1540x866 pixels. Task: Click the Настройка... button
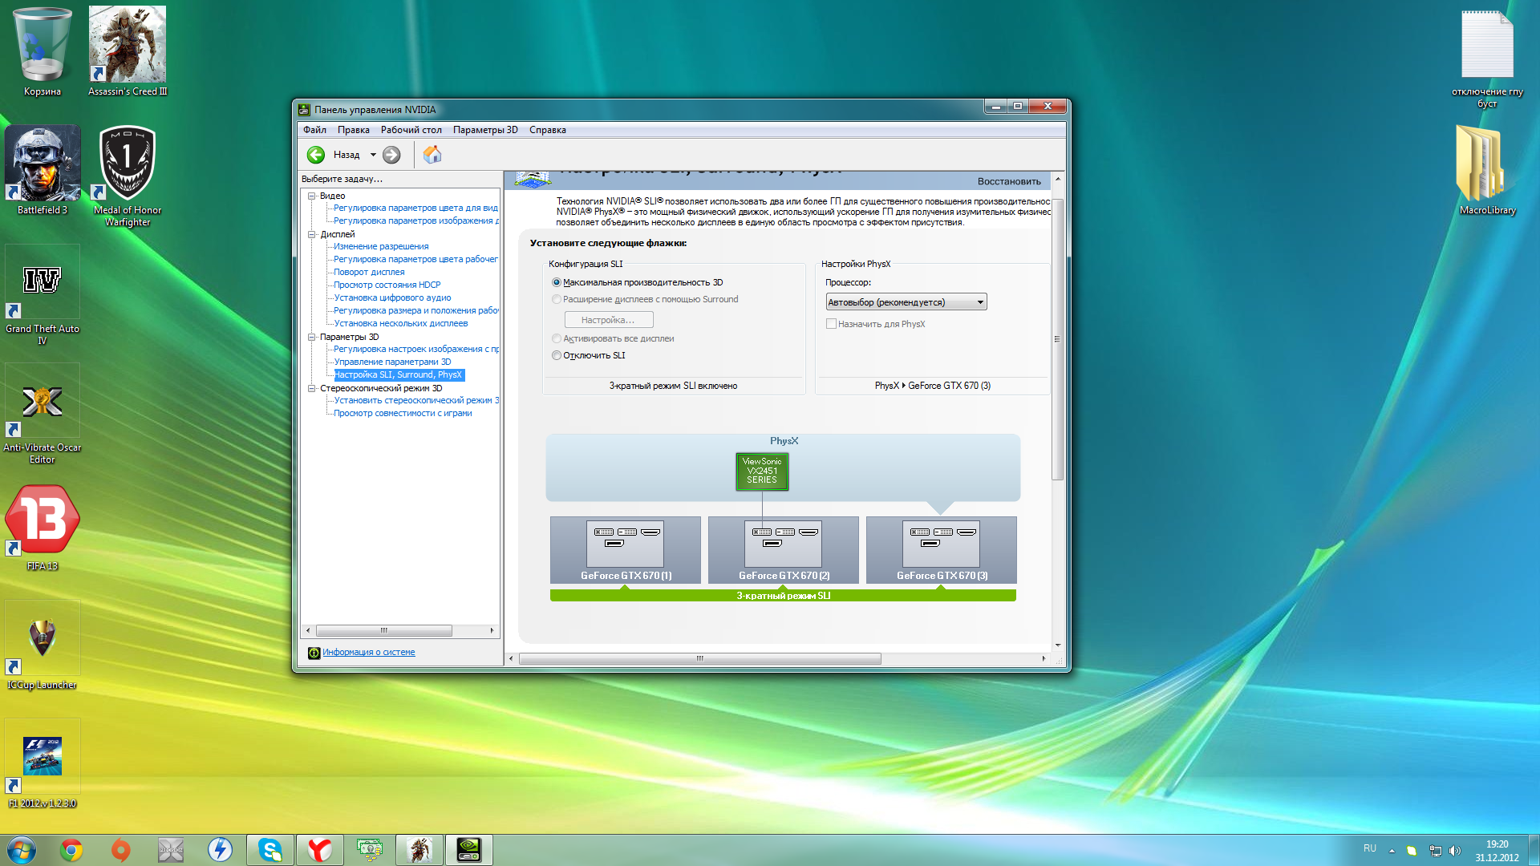608,320
